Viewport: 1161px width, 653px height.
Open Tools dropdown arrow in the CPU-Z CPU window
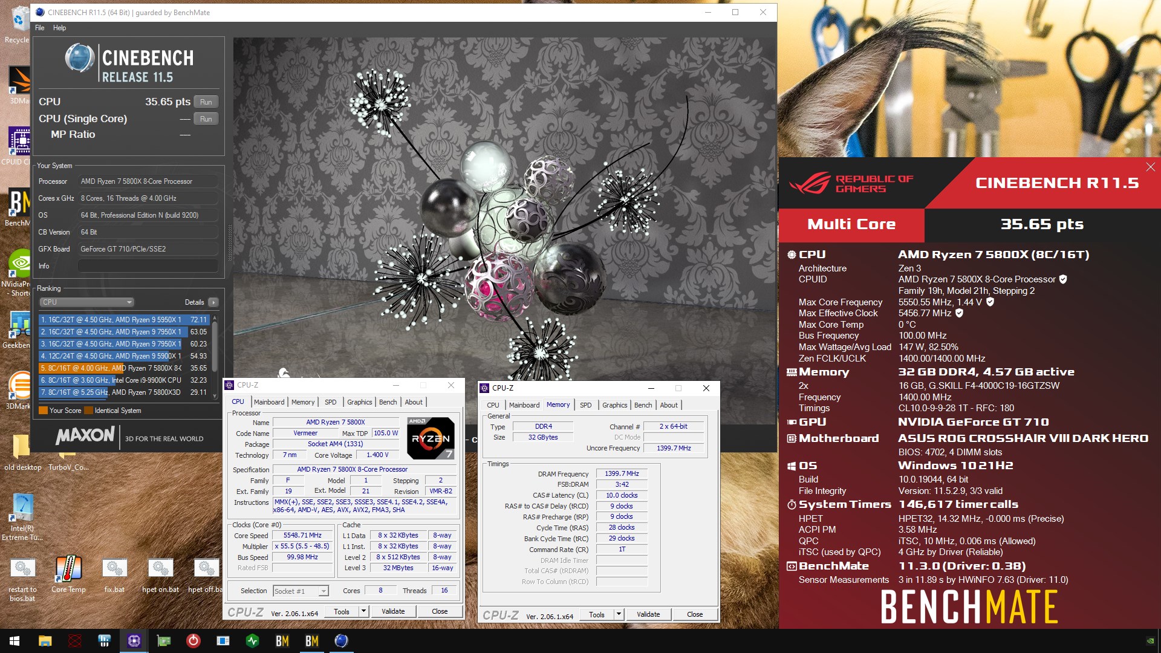[x=363, y=611]
